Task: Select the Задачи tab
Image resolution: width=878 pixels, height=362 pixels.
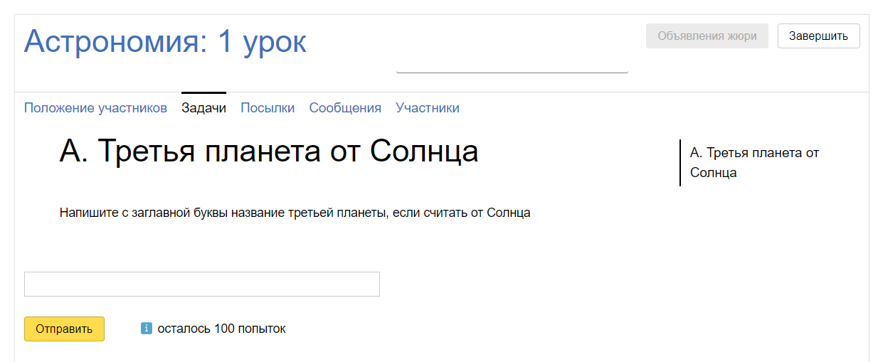Action: click(203, 108)
